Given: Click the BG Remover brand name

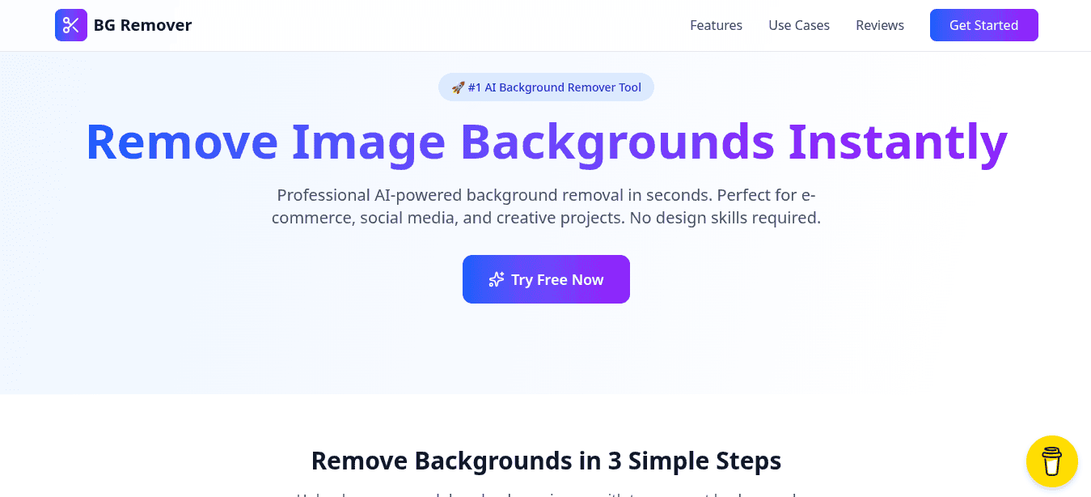Looking at the screenshot, I should coord(142,25).
